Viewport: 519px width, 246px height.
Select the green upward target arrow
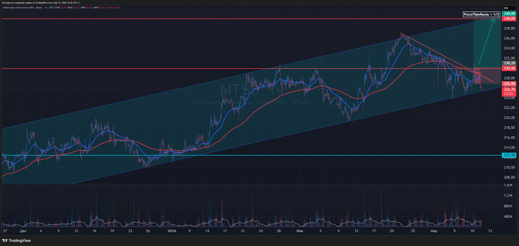click(x=487, y=41)
